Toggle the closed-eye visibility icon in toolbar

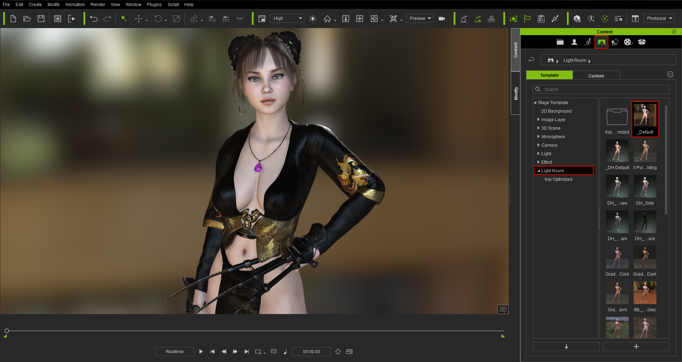click(x=240, y=18)
